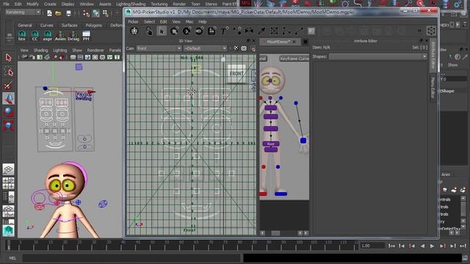Image resolution: width=470 pixels, height=264 pixels.
Task: Open the Shading menu in Maya viewport panel
Action: click(x=41, y=51)
